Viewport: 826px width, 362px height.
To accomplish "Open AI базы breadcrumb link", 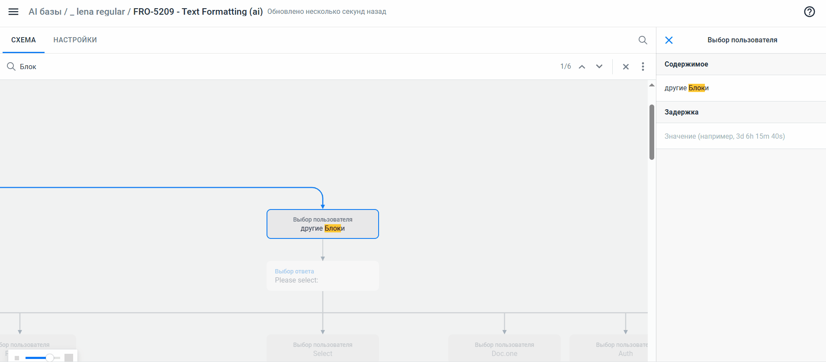I will [x=45, y=12].
